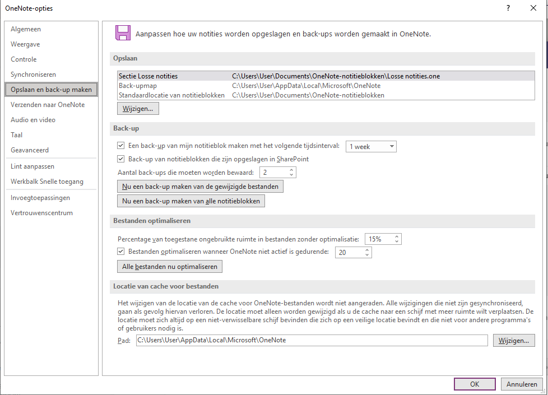This screenshot has width=548, height=395.
Task: Click the 15% unused space field
Action: [x=379, y=239]
